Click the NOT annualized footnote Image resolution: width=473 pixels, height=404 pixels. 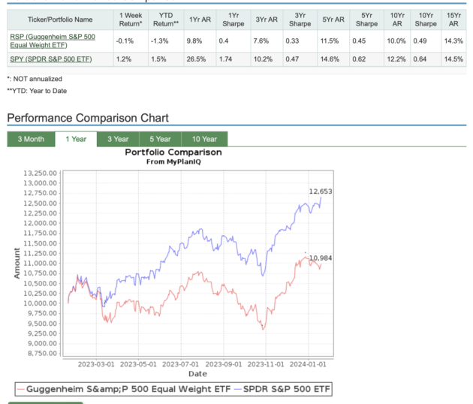pyautogui.click(x=35, y=79)
